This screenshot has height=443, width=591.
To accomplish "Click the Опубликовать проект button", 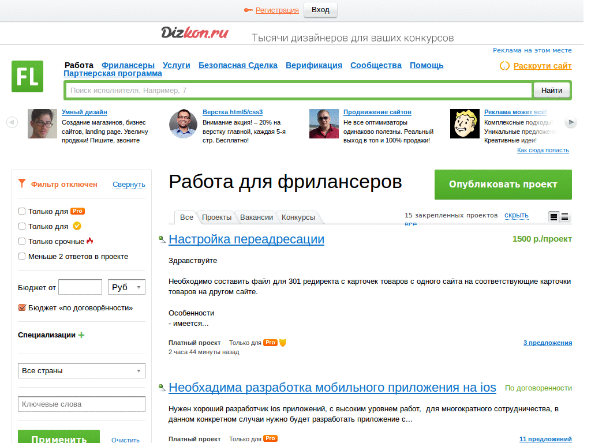I will pos(503,185).
